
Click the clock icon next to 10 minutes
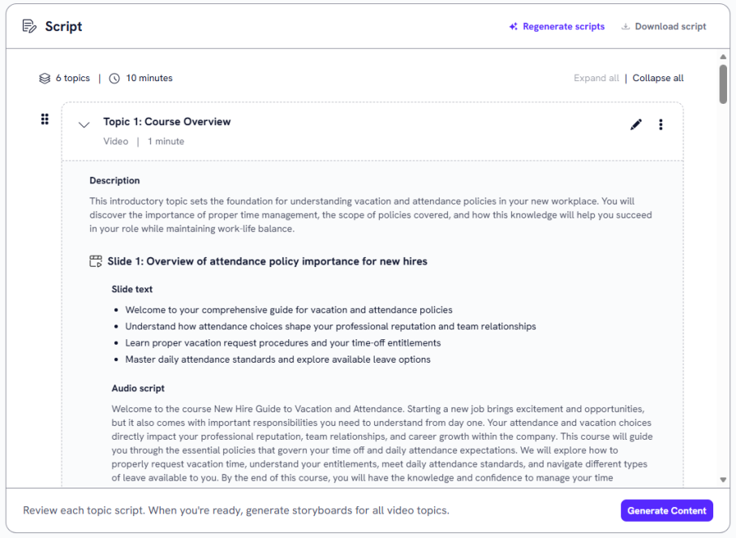114,79
